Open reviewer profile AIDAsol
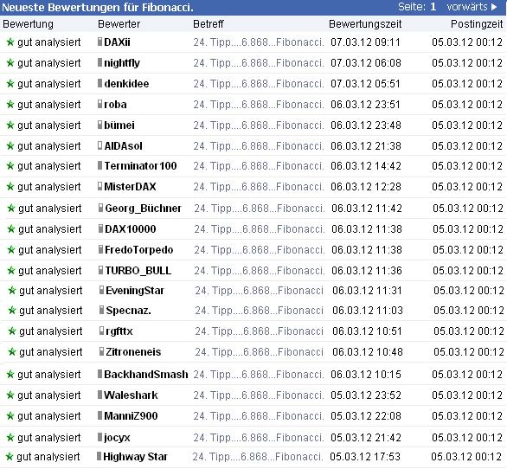The width and height of the screenshot is (507, 469). pos(123,145)
